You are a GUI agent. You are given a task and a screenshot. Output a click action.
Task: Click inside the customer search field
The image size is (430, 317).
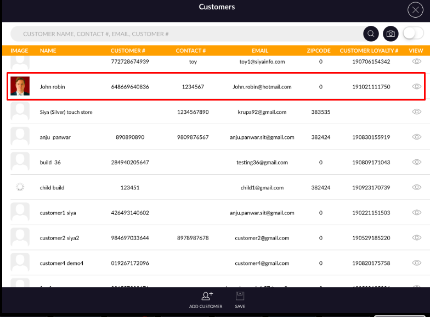186,34
